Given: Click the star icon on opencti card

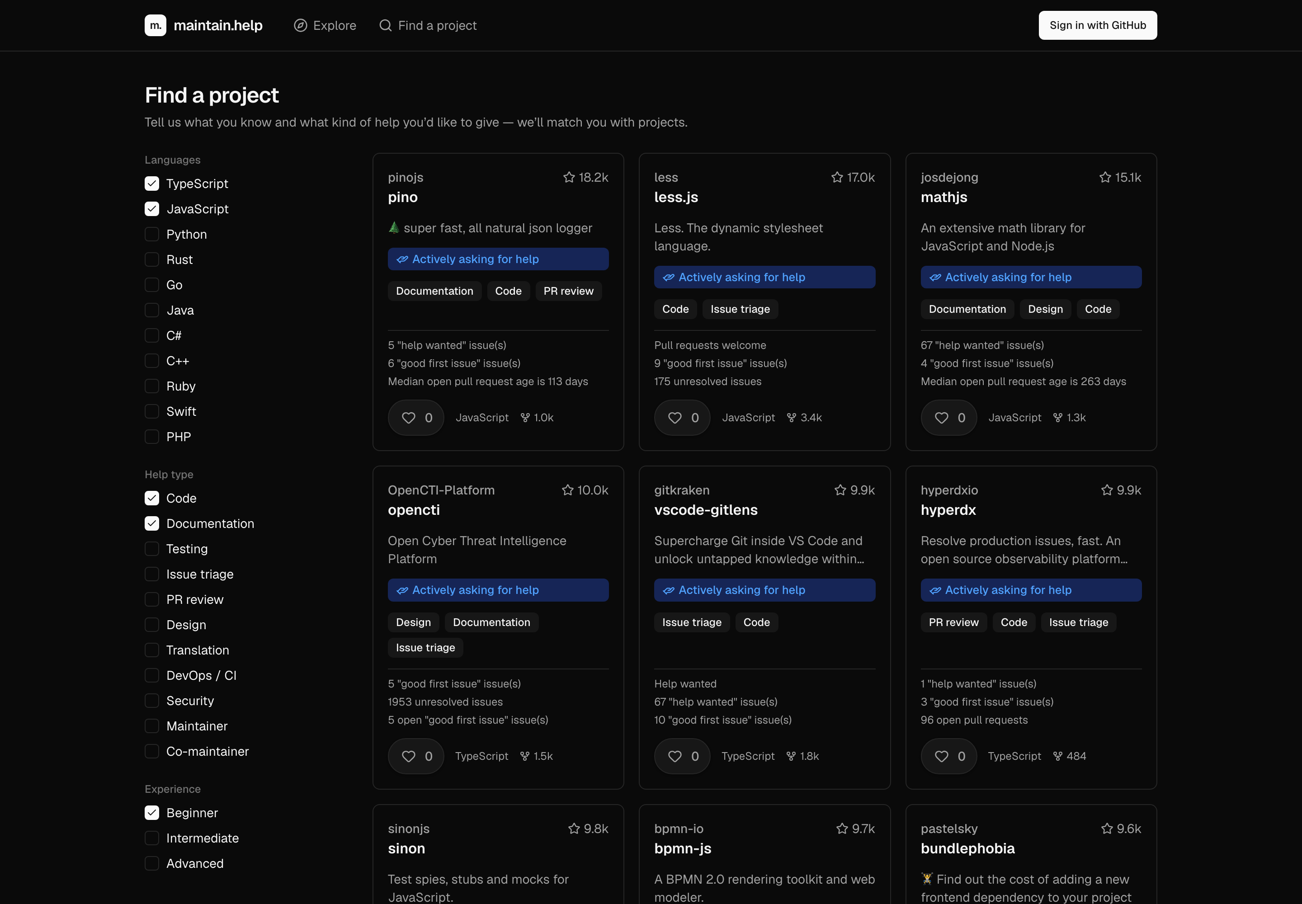Looking at the screenshot, I should tap(567, 490).
